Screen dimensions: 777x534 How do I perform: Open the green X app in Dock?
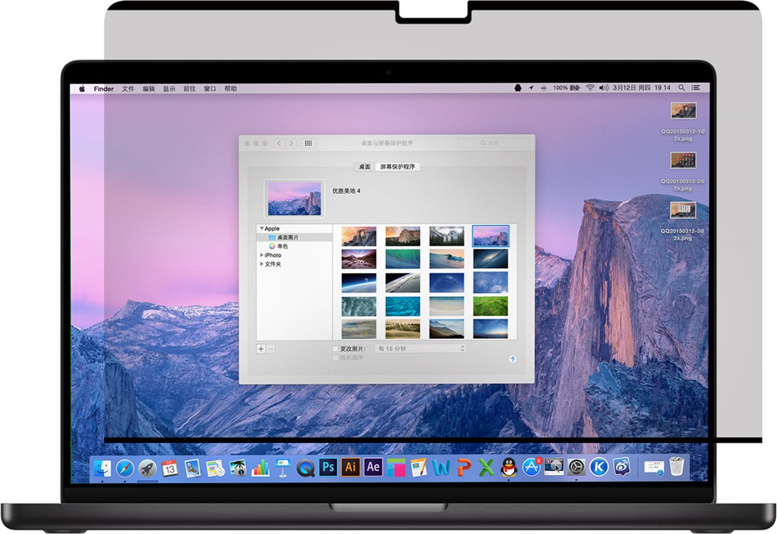[486, 467]
